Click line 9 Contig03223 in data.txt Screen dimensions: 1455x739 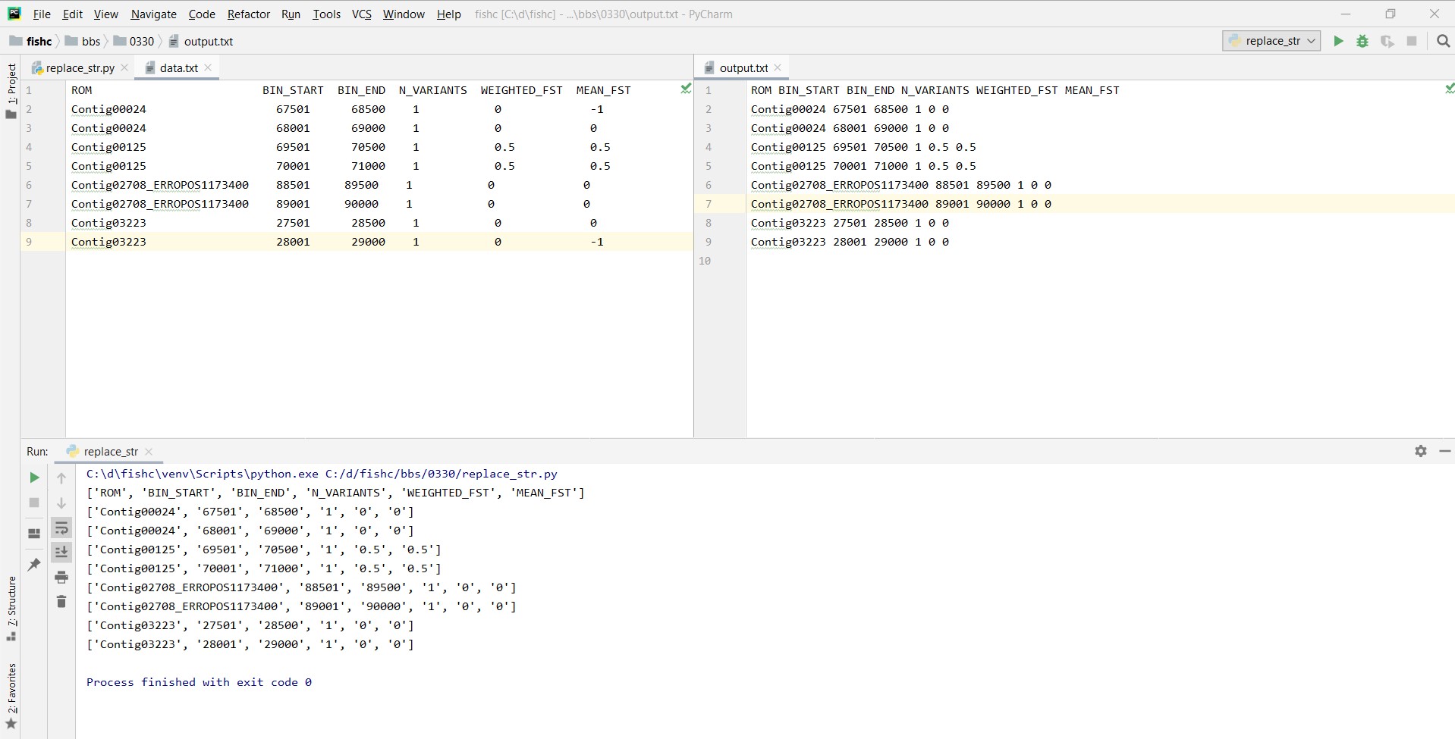pos(108,242)
